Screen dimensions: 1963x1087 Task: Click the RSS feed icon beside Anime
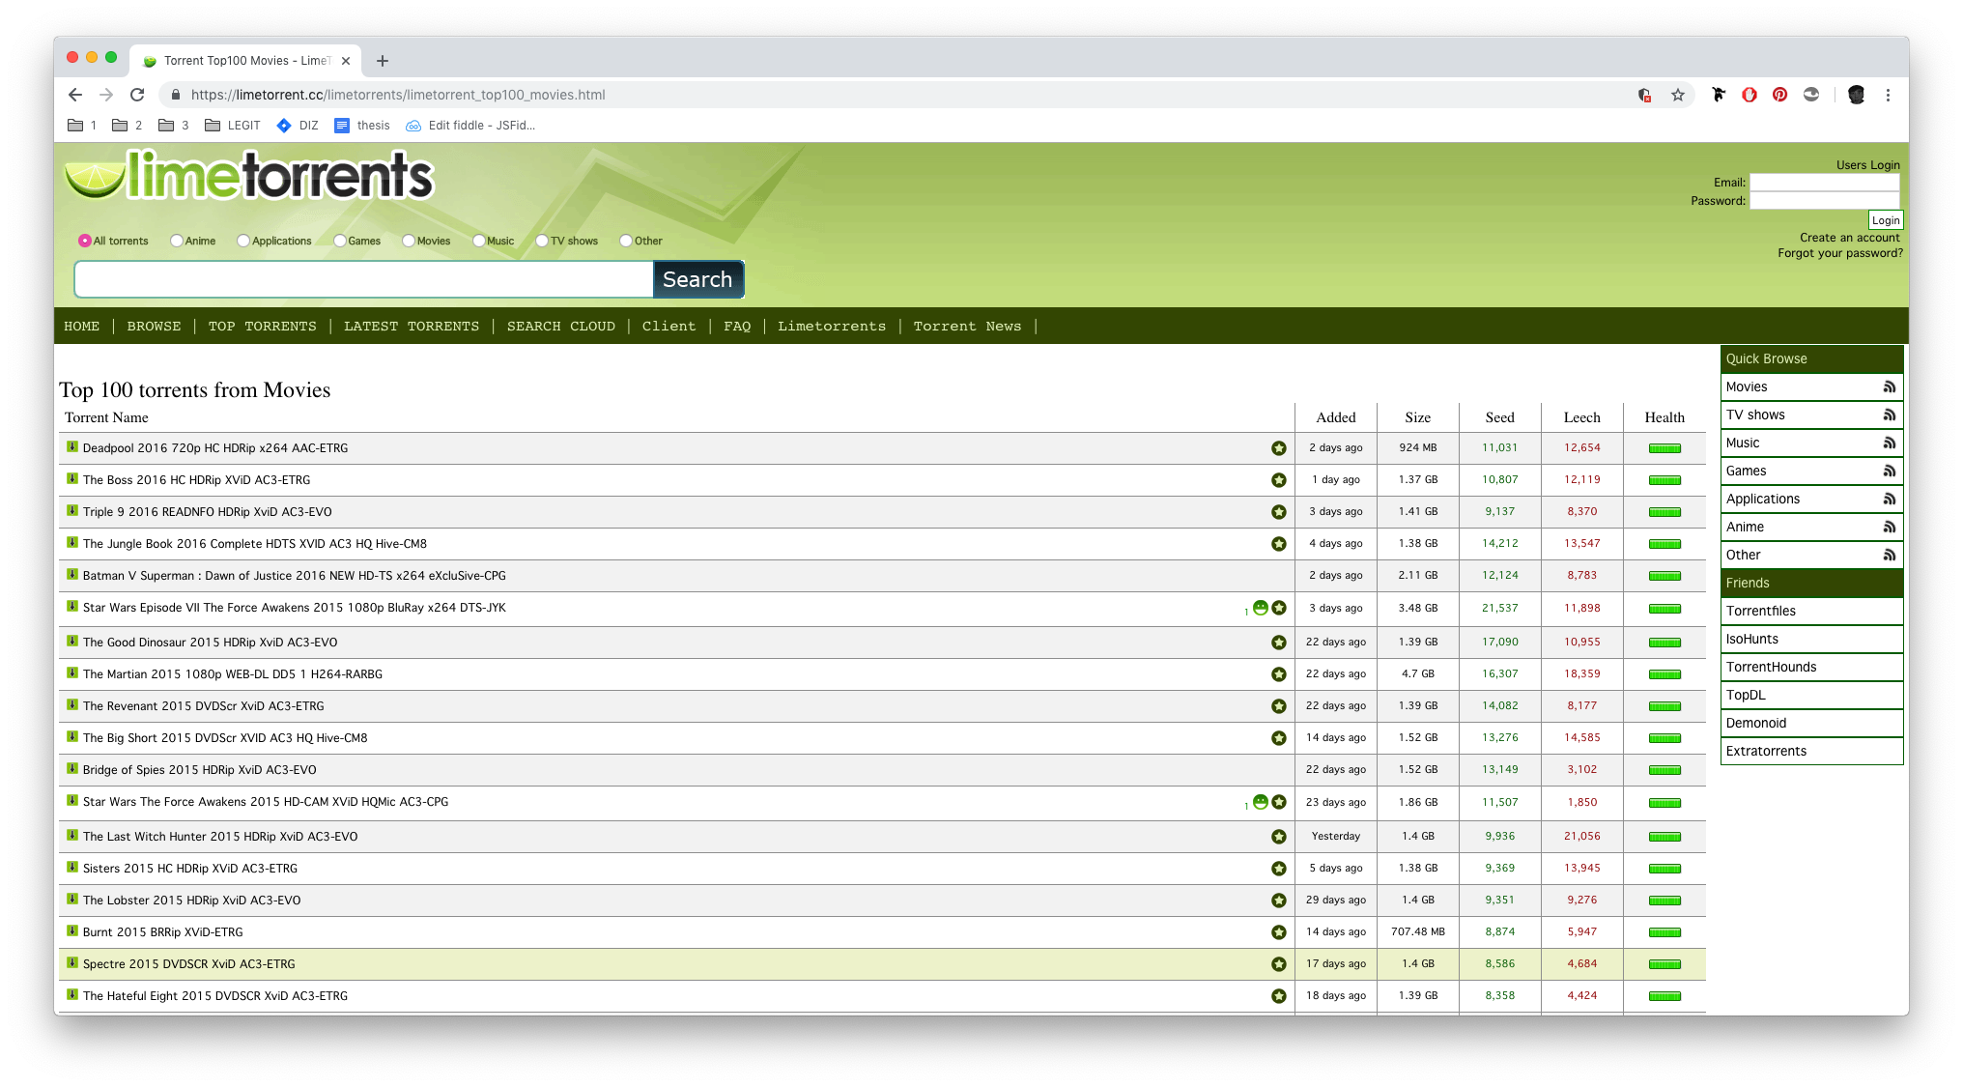tap(1889, 527)
